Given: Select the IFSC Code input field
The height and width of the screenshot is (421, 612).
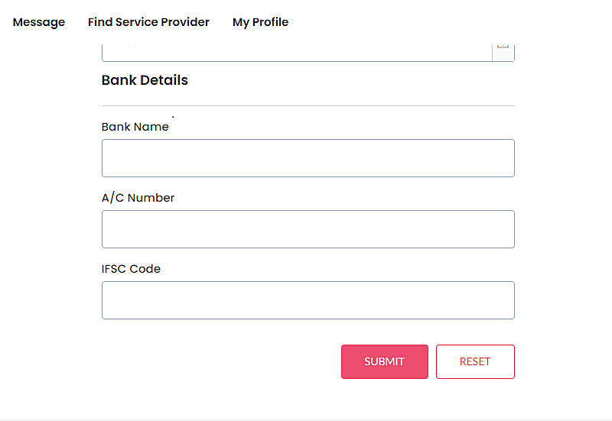Looking at the screenshot, I should [x=308, y=300].
